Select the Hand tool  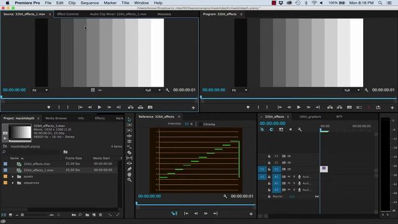[x=129, y=174]
